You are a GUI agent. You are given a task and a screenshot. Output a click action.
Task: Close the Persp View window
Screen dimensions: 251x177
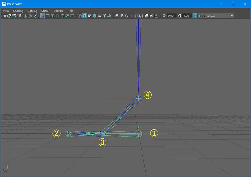point(245,4)
